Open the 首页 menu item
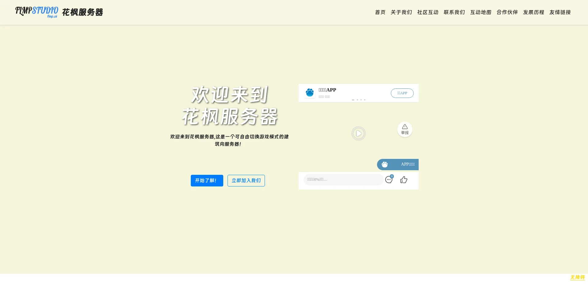588x304 pixels. pyautogui.click(x=380, y=12)
